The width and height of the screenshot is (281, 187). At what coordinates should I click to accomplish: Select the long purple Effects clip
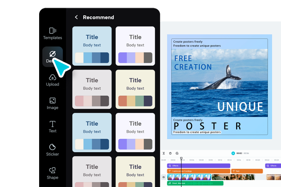[x=199, y=166]
